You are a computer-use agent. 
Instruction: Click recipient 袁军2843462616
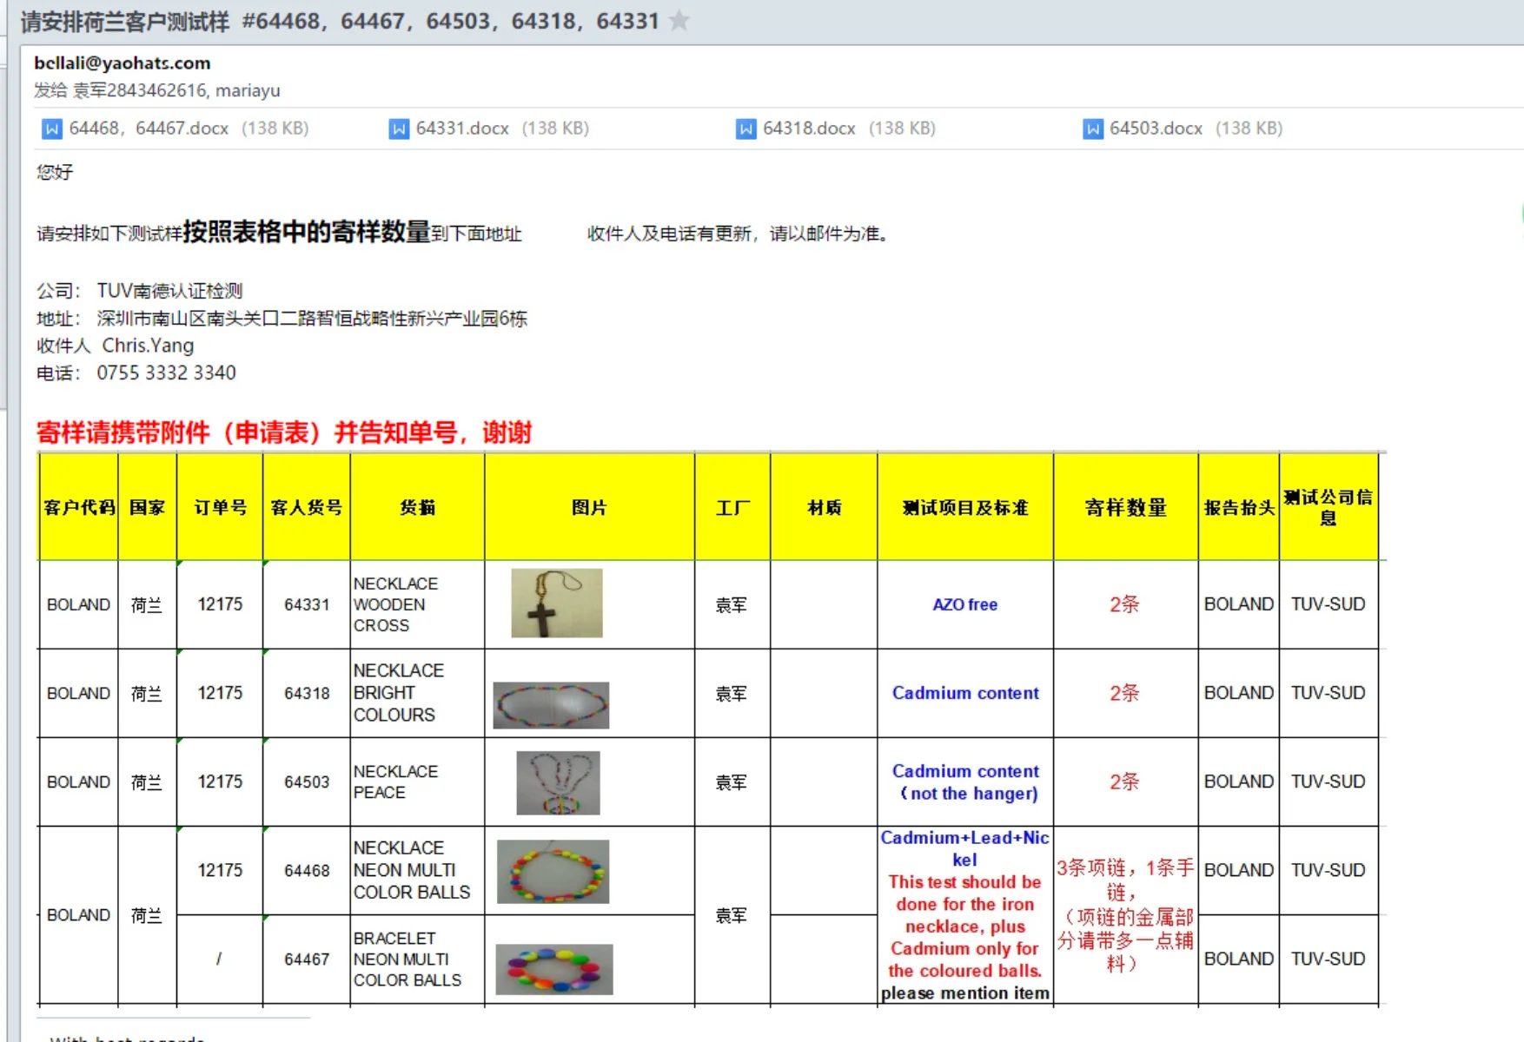[x=139, y=90]
